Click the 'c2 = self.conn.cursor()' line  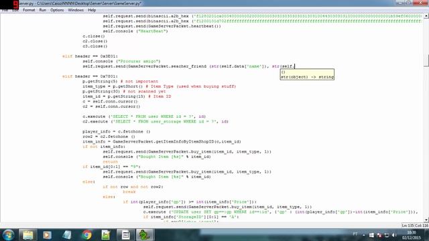coord(111,106)
